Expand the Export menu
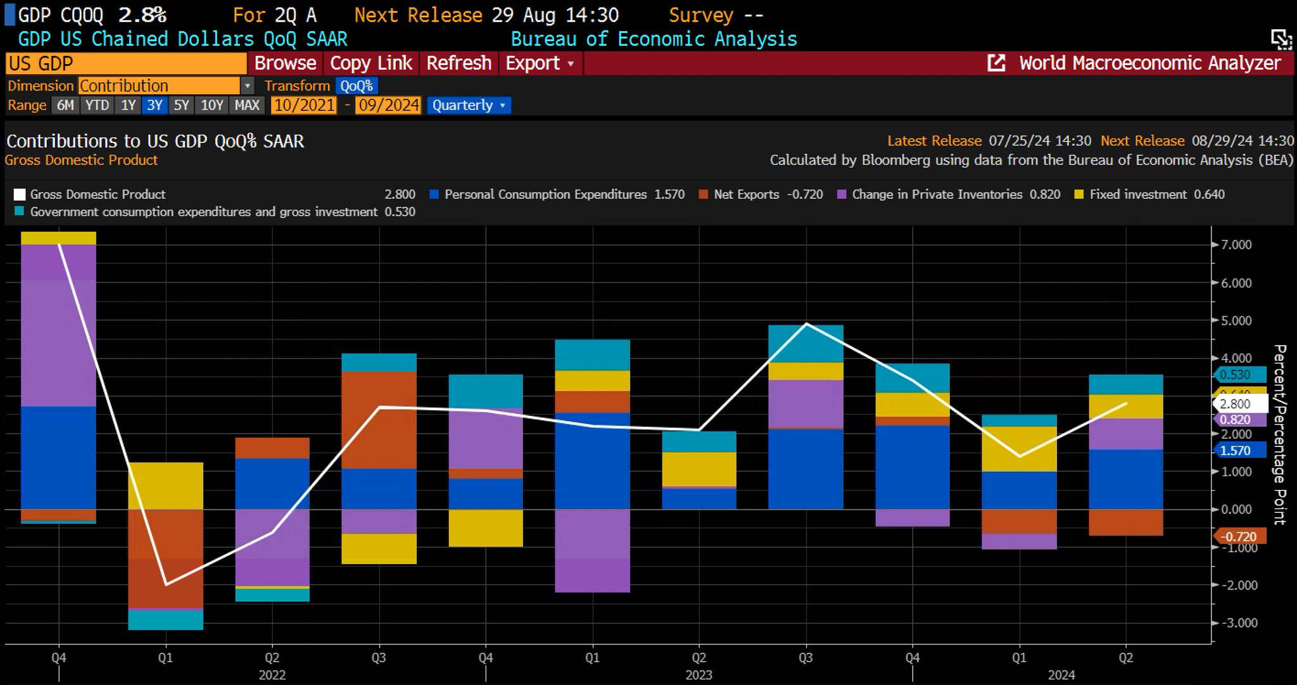The width and height of the screenshot is (1297, 685). pyautogui.click(x=540, y=63)
